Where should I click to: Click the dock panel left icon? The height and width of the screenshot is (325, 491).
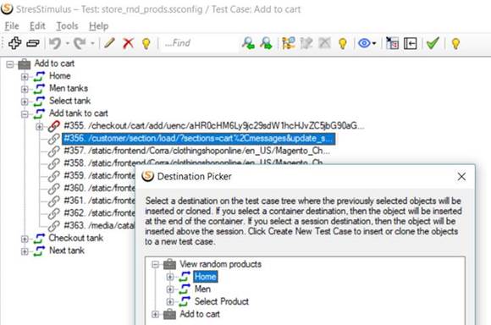[411, 43]
